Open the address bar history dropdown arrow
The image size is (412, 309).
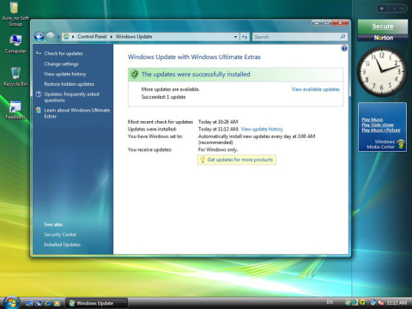235,37
